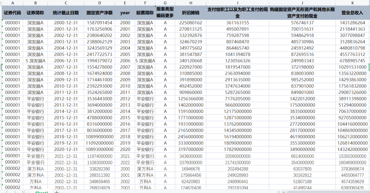Select revenue cell 3783668674

click(353, 169)
